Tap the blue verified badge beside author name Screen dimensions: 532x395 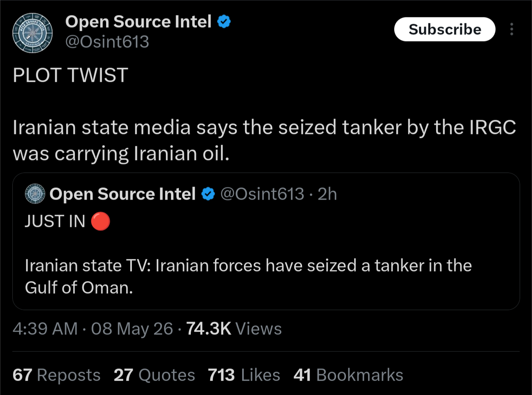point(224,21)
